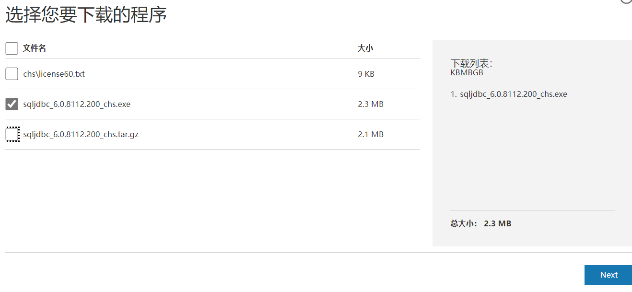Check the chs\license60.txt checkbox
Image resolution: width=632 pixels, height=292 pixels.
pos(11,73)
